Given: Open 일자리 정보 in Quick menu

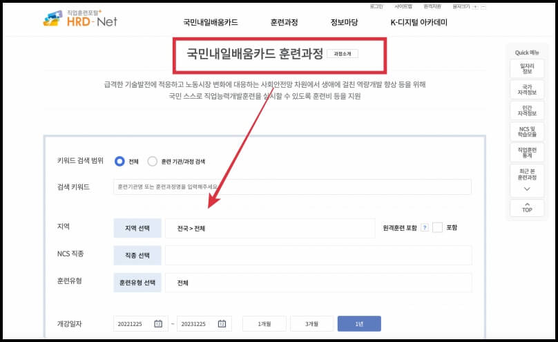Looking at the screenshot, I should (x=527, y=68).
